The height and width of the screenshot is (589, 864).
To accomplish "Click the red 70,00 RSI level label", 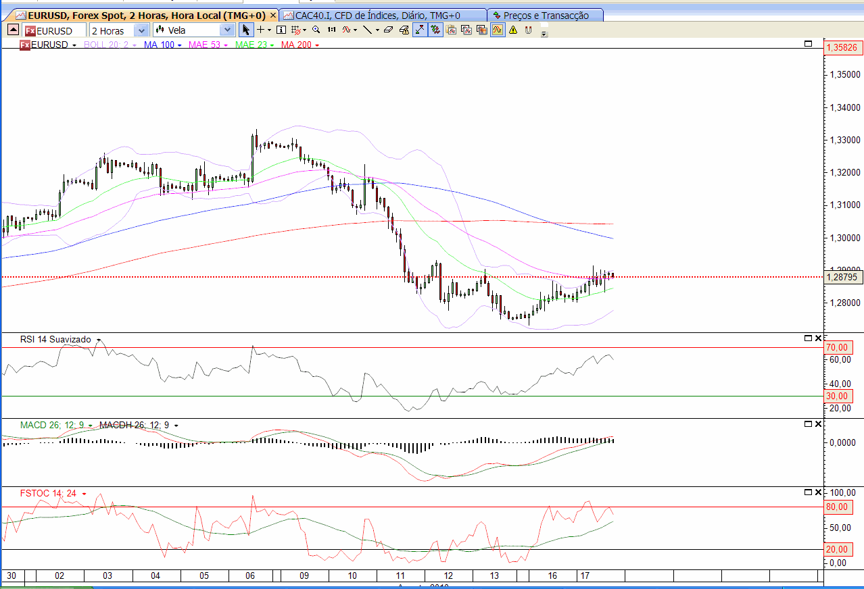I will pos(837,347).
